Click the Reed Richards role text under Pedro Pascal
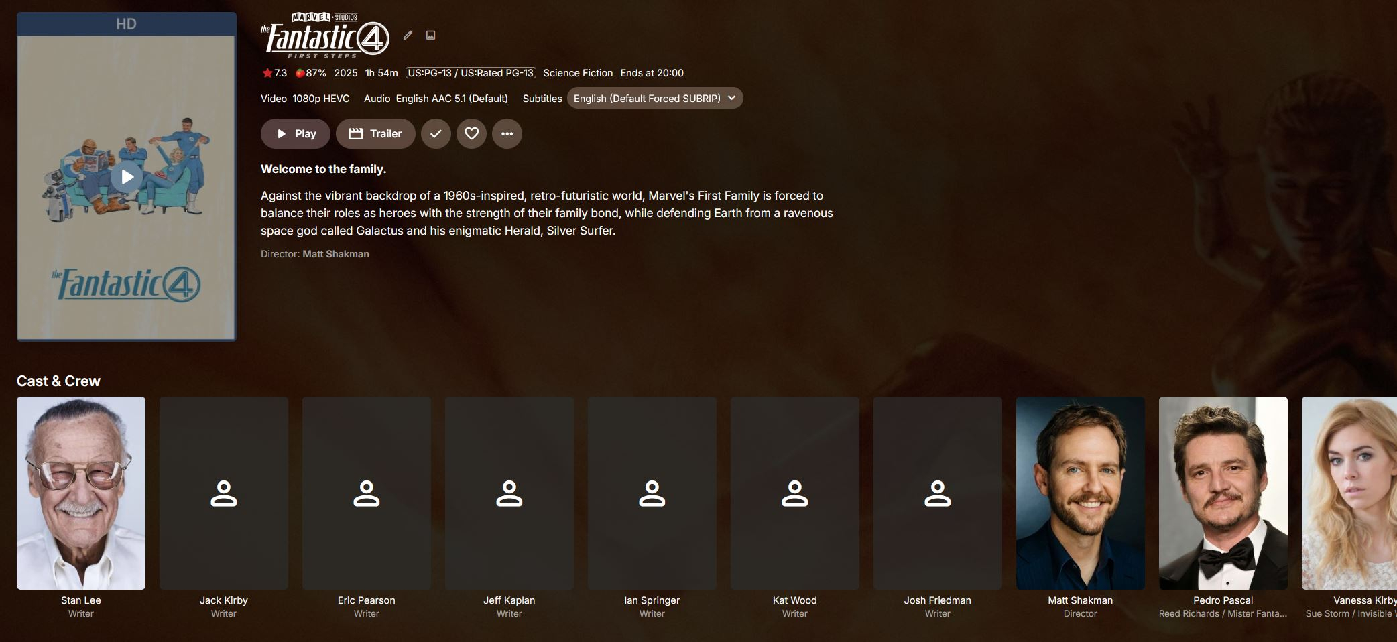The height and width of the screenshot is (642, 1397). coord(1223,613)
